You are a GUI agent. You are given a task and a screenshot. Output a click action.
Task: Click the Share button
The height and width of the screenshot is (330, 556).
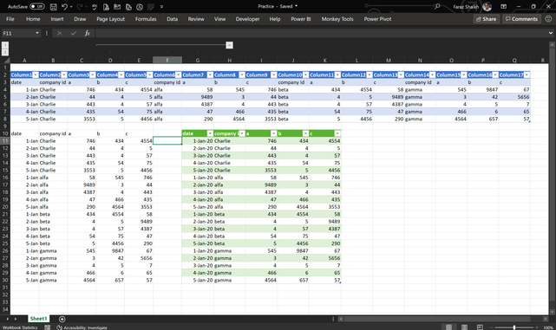[486, 19]
